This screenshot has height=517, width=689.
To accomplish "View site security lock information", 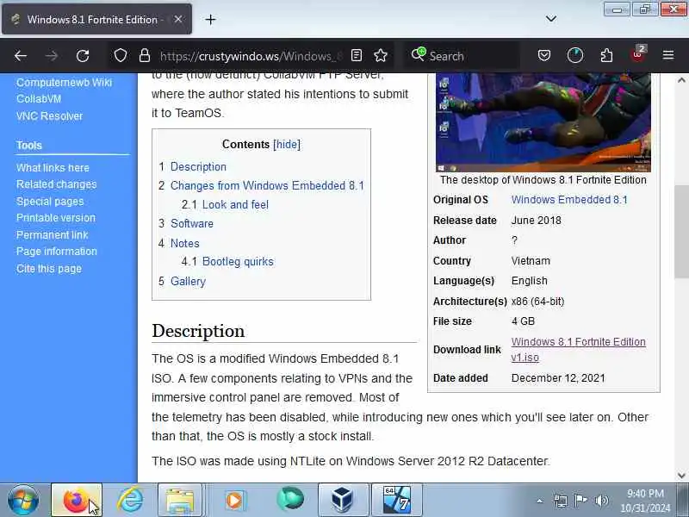I will pyautogui.click(x=145, y=56).
